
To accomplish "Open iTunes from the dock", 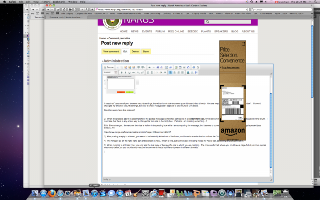I will pos(94,194).
